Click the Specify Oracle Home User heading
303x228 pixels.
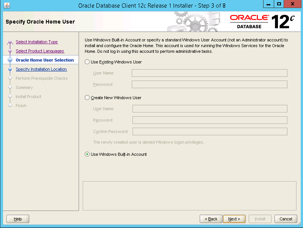40,22
